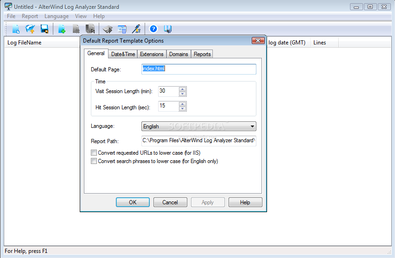This screenshot has height=258, width=395.
Task: Switch to the Domains tab
Action: [178, 54]
